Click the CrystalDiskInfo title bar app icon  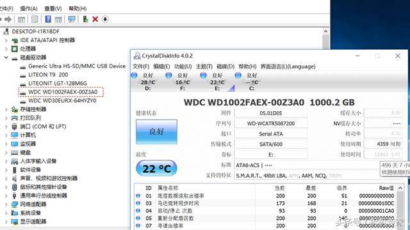137,56
